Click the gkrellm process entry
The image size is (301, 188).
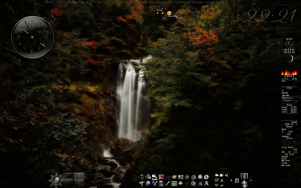point(286,95)
